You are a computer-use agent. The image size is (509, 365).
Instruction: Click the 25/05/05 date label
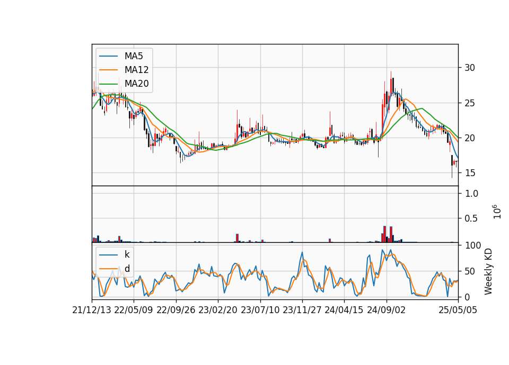coord(458,310)
